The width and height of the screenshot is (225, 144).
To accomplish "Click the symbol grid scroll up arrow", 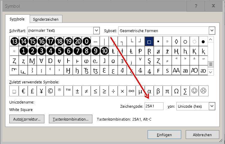I will [x=211, y=39].
